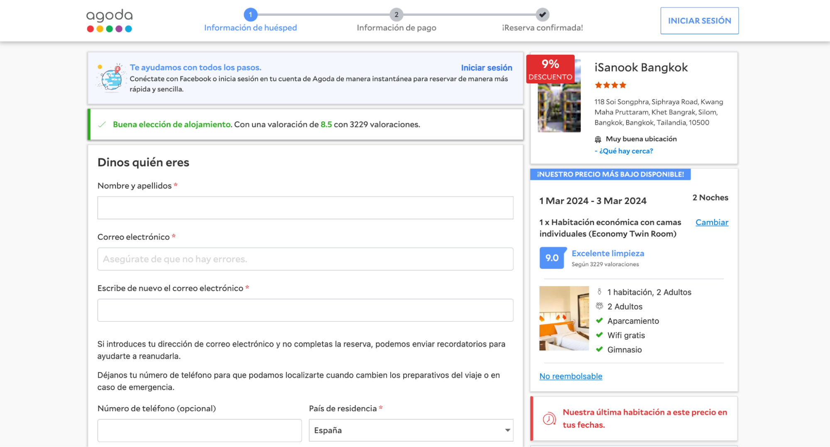
Task: Click the group icon beside 2 Adultos
Action: coord(599,306)
